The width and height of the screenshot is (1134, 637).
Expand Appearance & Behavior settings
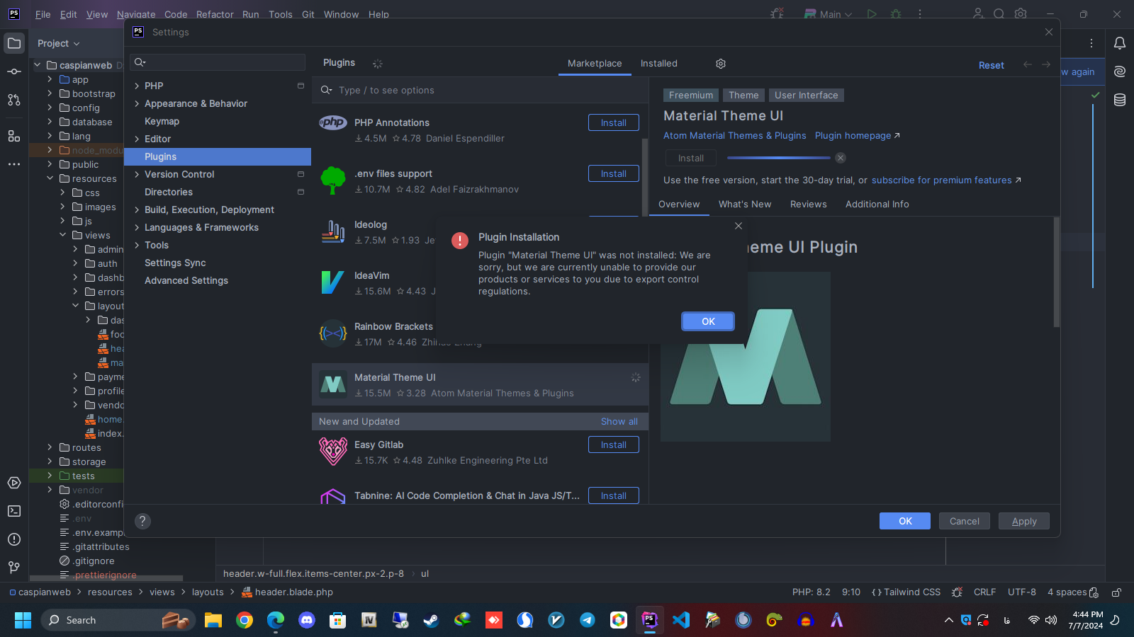[137, 103]
